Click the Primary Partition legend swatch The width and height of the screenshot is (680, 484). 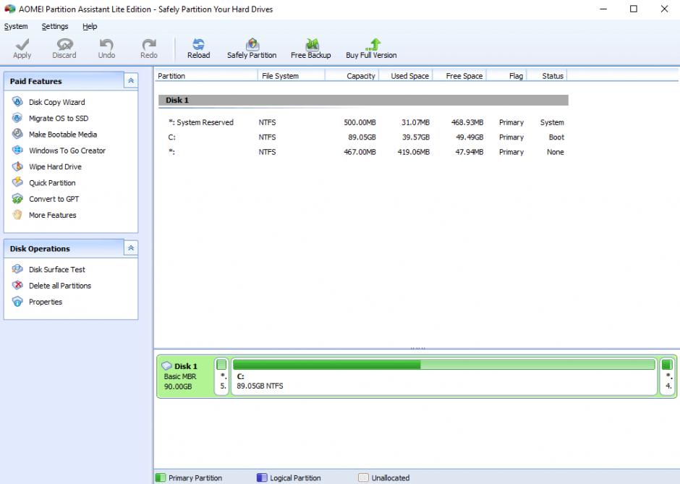click(161, 477)
